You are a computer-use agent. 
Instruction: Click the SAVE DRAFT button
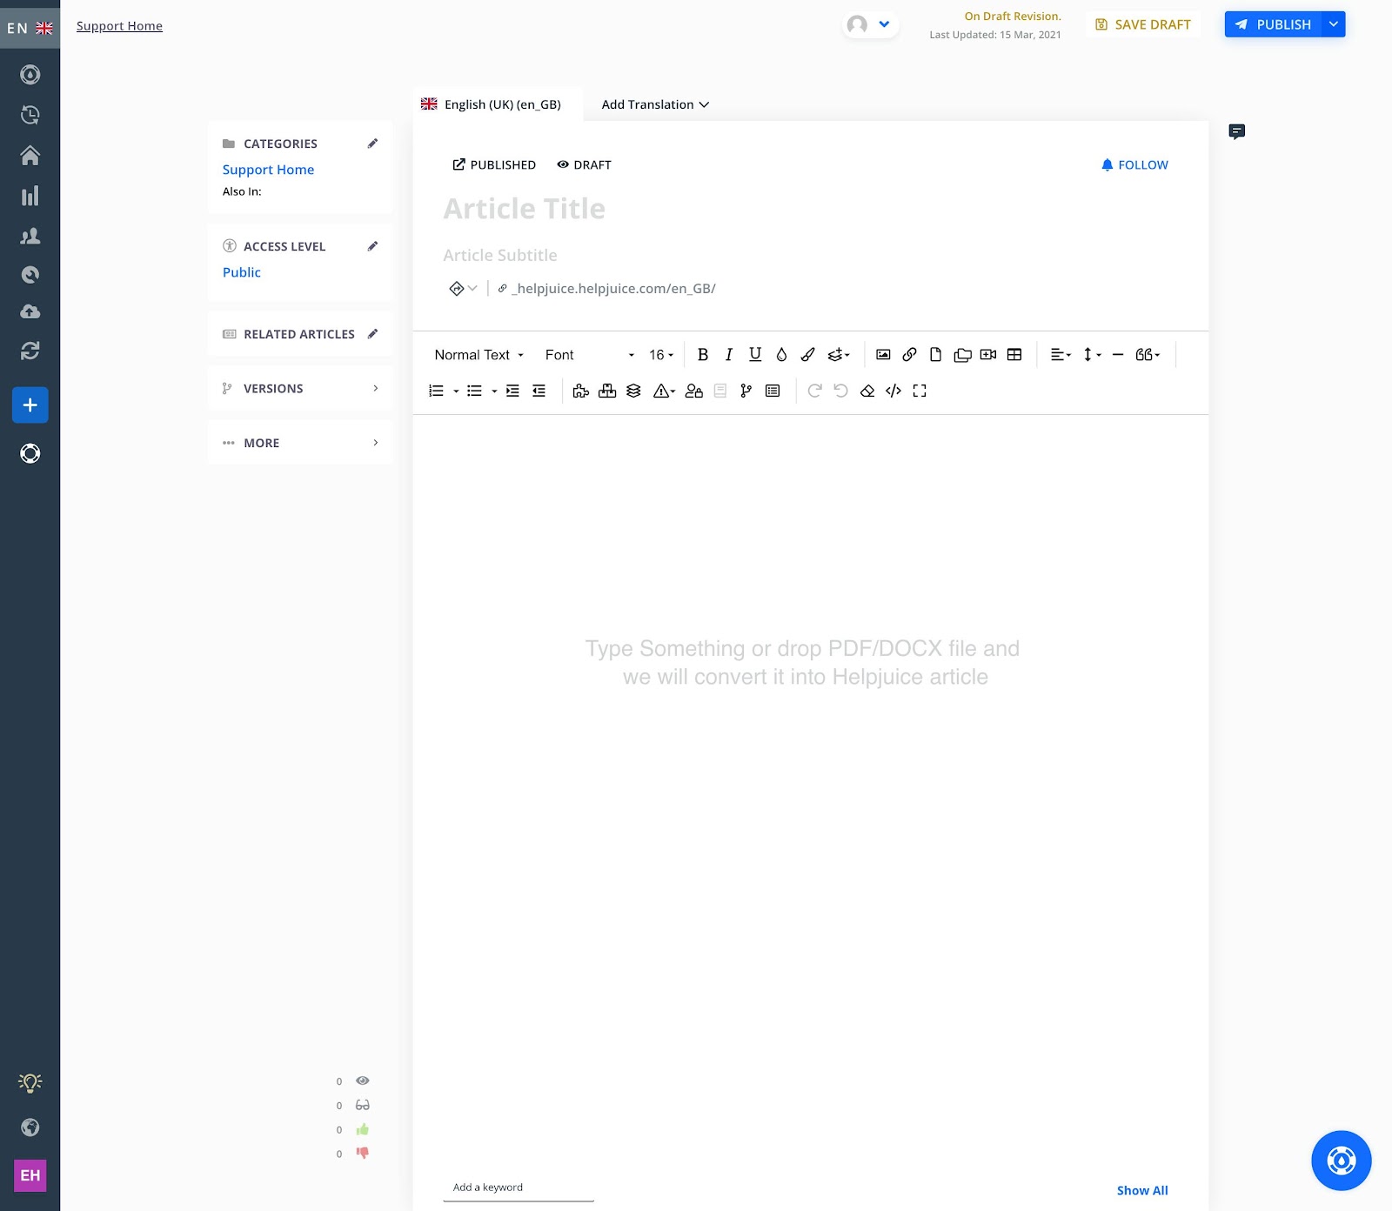pos(1143,24)
